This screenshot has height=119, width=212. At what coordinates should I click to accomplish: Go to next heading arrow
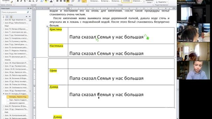click(29, 17)
